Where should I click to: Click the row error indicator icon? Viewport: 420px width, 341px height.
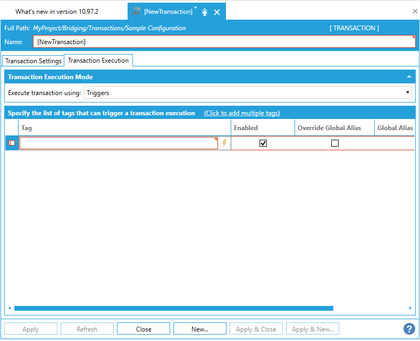point(12,143)
